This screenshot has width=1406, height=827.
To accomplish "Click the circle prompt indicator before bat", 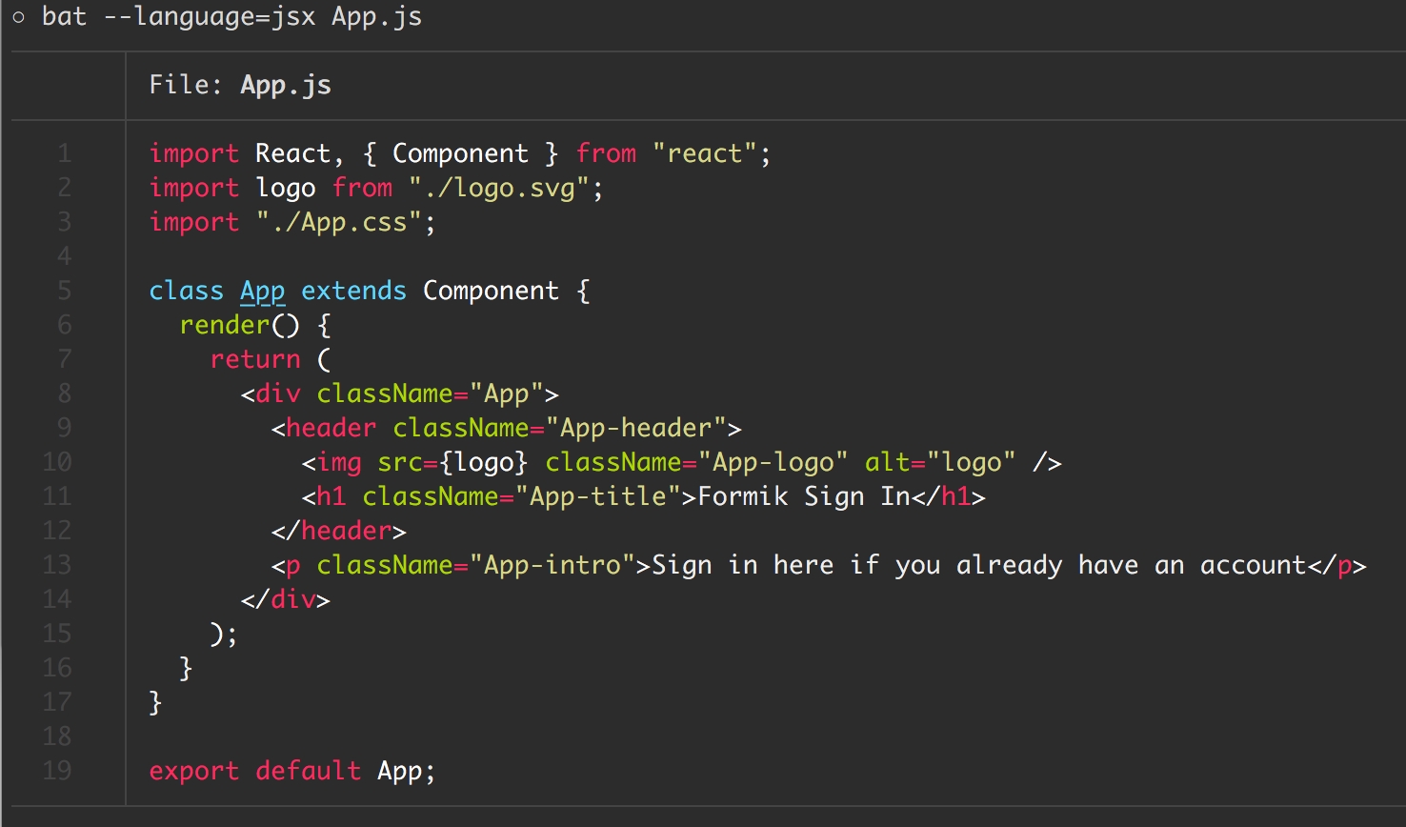I will [19, 17].
